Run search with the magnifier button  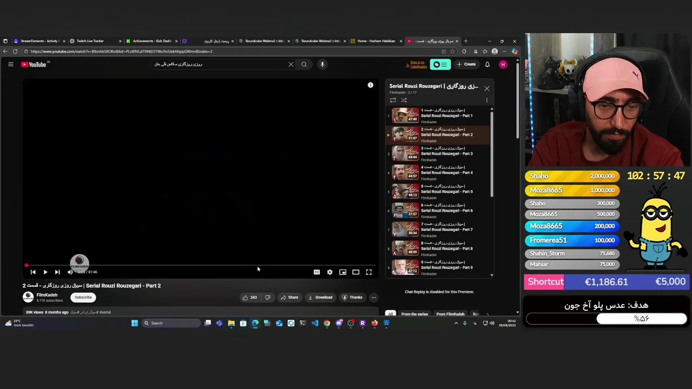(304, 64)
